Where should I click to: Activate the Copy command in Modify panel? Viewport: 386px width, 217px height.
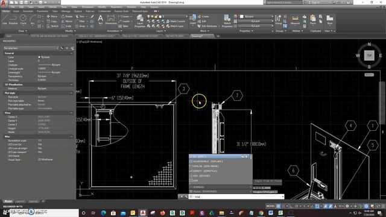(x=52, y=21)
